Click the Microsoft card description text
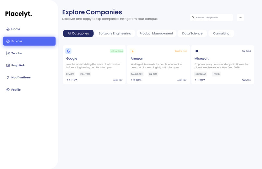This screenshot has width=262, height=169. click(221, 66)
